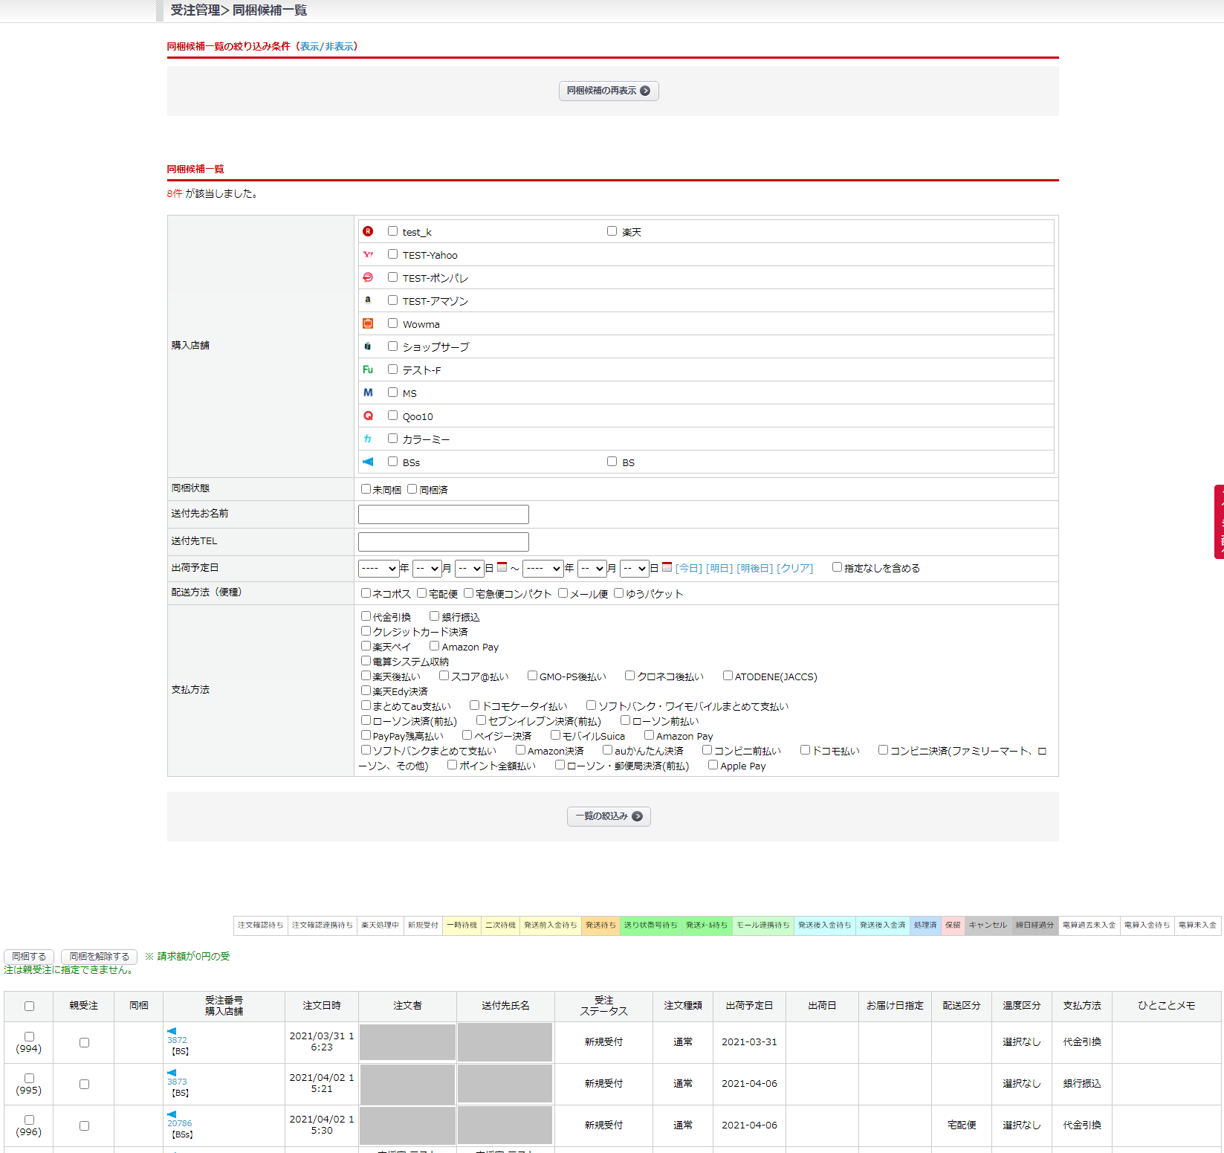Click the red icon beside TEST-ポンパレ

(x=368, y=277)
